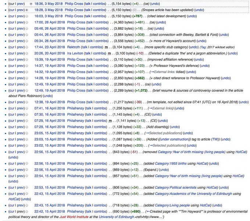The height and width of the screenshot is (221, 250).
Task: Open the 'University of Edinburgh' link
Action: click(x=117, y=217)
